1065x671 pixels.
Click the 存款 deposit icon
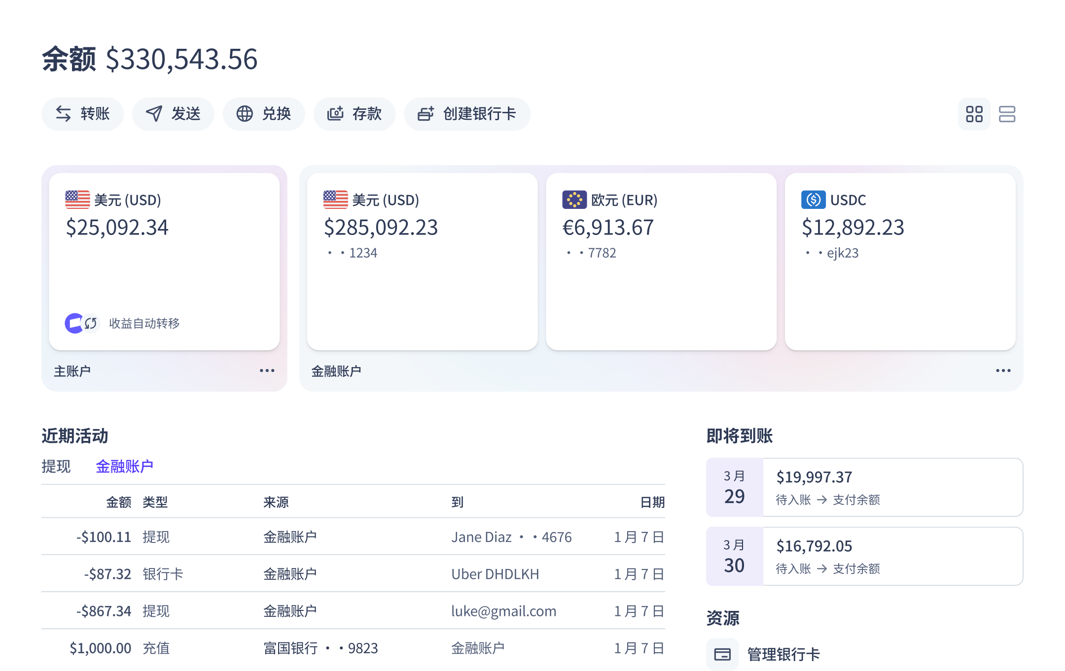[335, 114]
